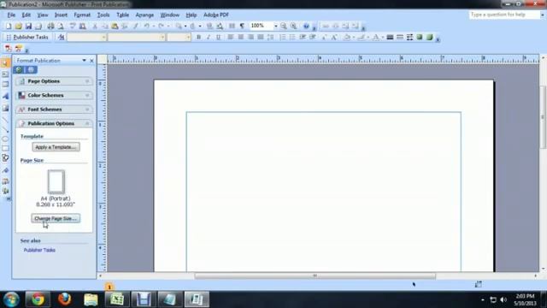Open the font name combo box
This screenshot has height=308, width=547.
pyautogui.click(x=137, y=38)
